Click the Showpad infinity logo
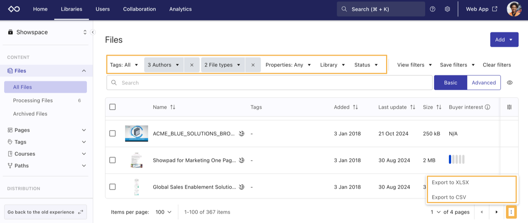Viewport: 528px width, 223px height. [14, 9]
